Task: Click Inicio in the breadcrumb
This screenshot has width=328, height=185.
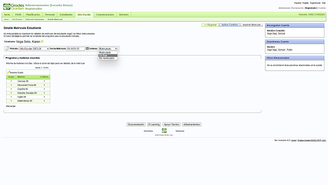Action: [x=6, y=20]
